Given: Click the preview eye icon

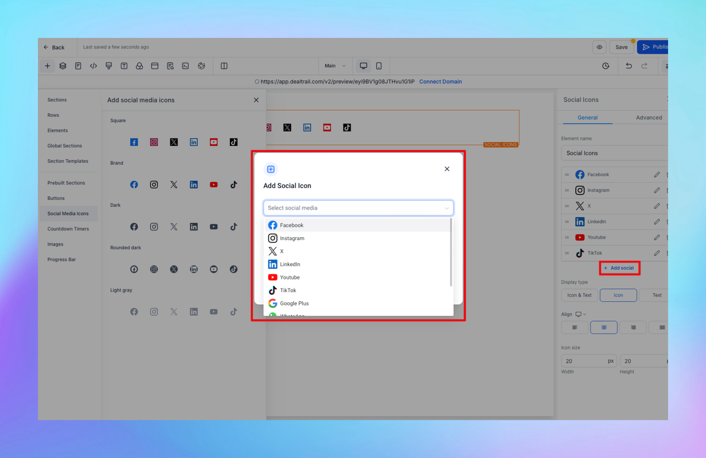Looking at the screenshot, I should tap(599, 47).
